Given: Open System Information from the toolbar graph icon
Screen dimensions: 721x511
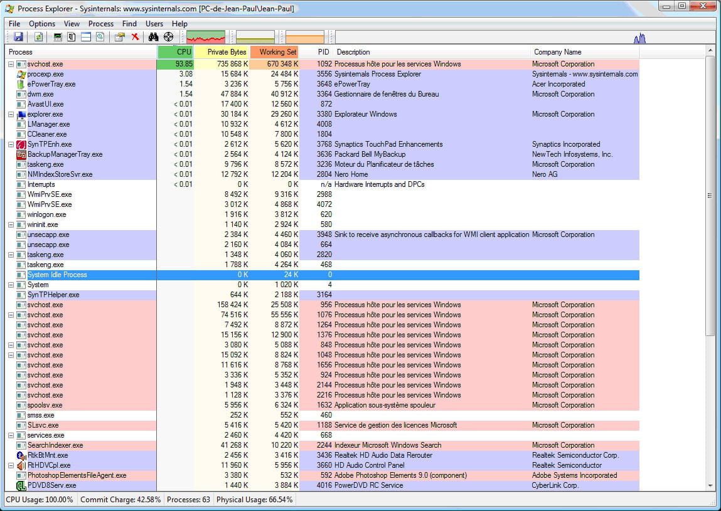Looking at the screenshot, I should tap(58, 37).
